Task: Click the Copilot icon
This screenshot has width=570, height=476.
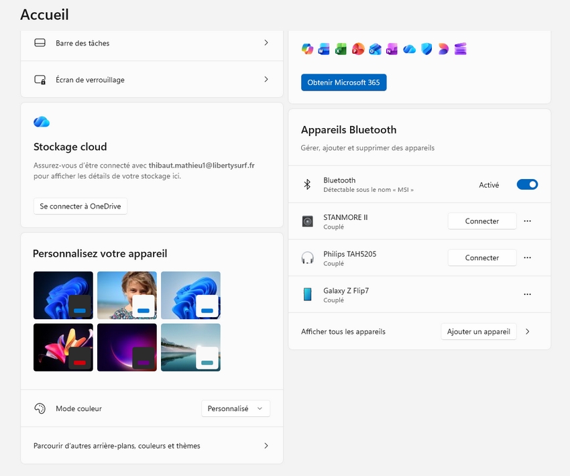Action: click(x=307, y=49)
